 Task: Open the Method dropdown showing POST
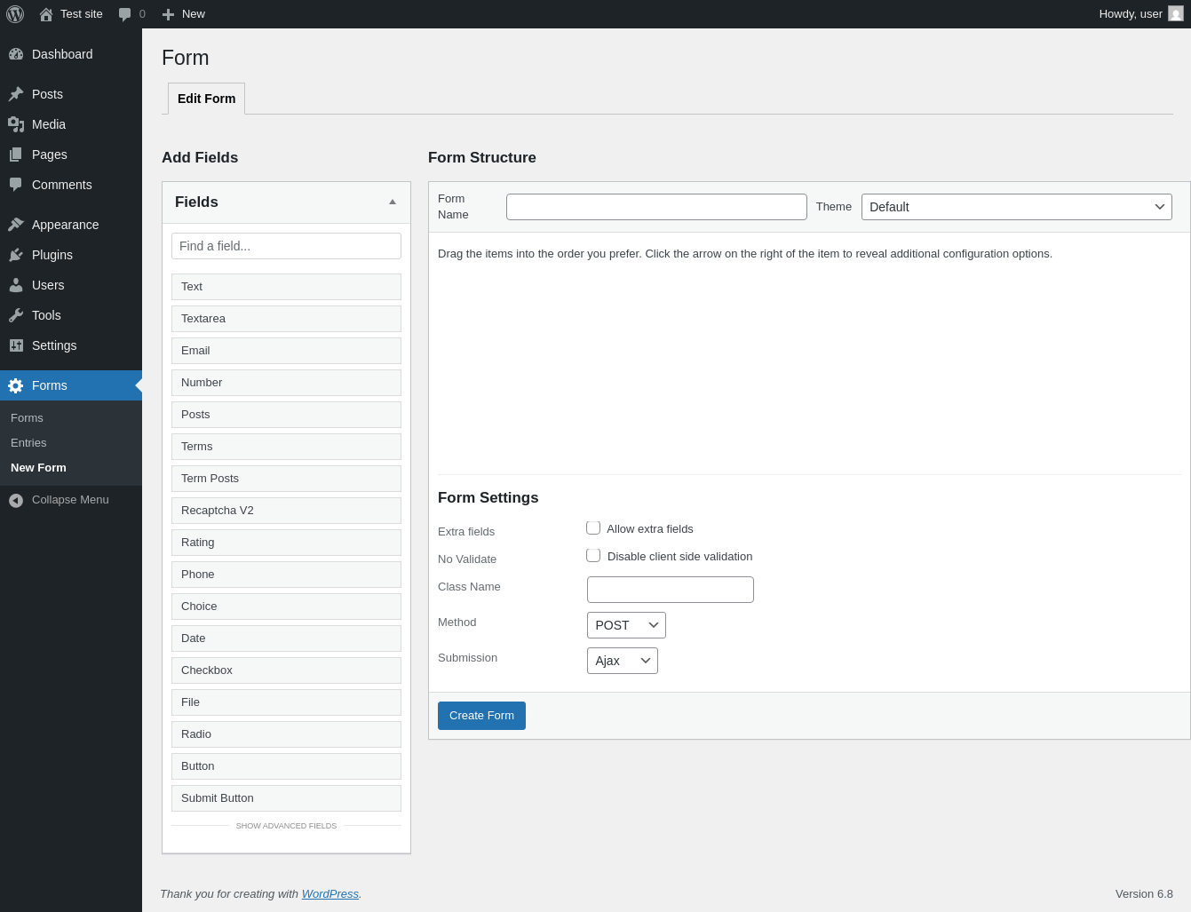tap(626, 625)
